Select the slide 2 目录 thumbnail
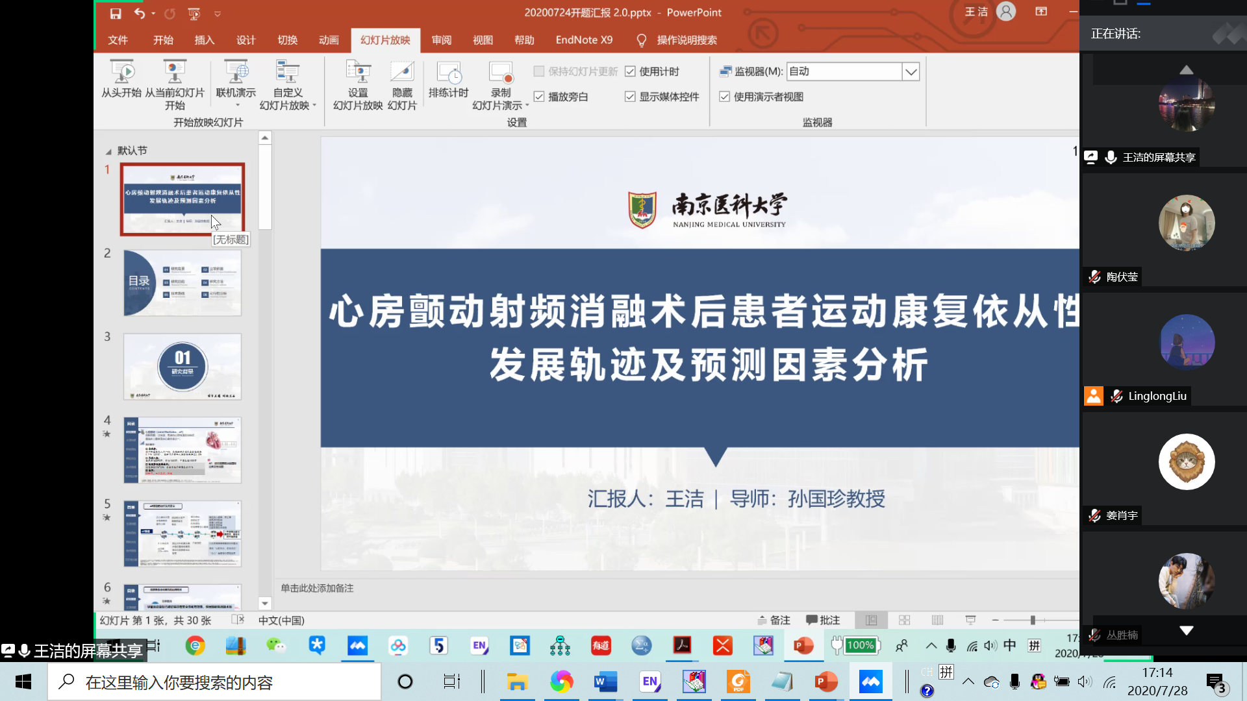This screenshot has height=701, width=1247. click(x=183, y=283)
